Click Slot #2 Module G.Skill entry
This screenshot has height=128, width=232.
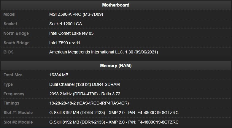point(114,122)
